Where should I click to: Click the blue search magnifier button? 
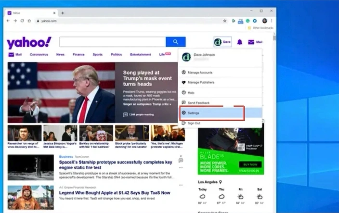click(x=176, y=42)
